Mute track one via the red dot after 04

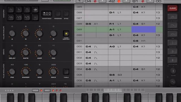95,1
